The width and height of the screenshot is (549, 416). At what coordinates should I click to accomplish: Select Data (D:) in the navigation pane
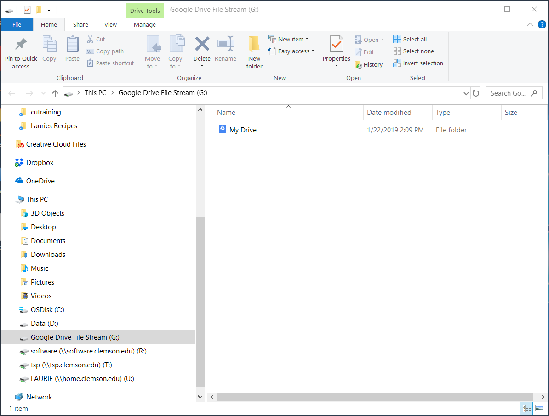(x=45, y=324)
